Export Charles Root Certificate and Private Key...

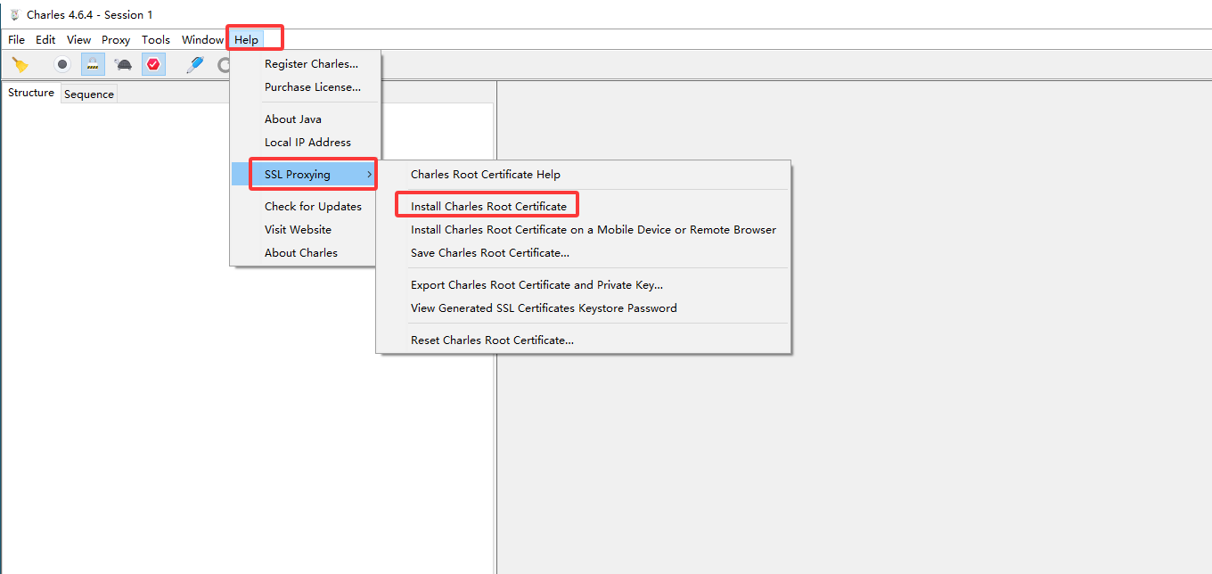[584, 285]
